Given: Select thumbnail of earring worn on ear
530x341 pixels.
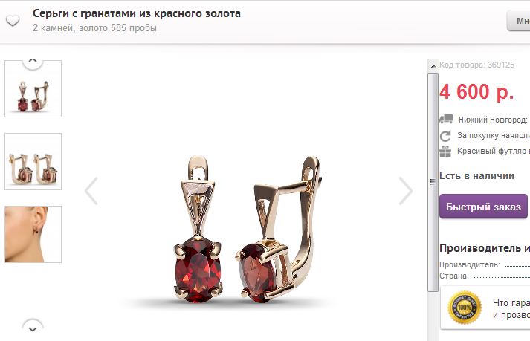Looking at the screenshot, I should click(x=33, y=234).
